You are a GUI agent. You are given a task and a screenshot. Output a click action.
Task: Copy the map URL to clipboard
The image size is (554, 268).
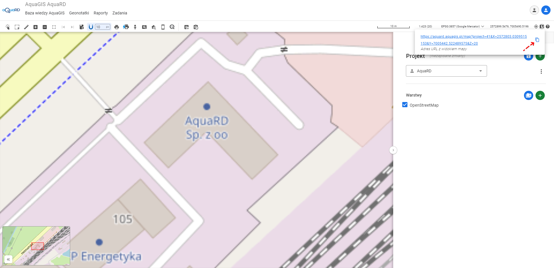[537, 40]
